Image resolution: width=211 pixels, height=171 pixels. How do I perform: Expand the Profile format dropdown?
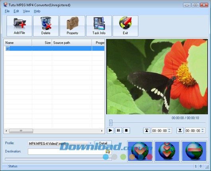coord(90,143)
